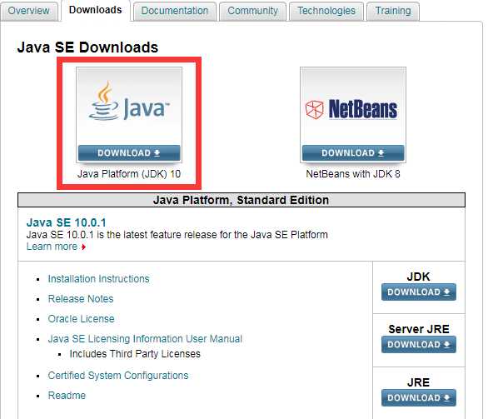This screenshot has height=419, width=488.
Task: Click the Server JRE label
Action: (419, 329)
